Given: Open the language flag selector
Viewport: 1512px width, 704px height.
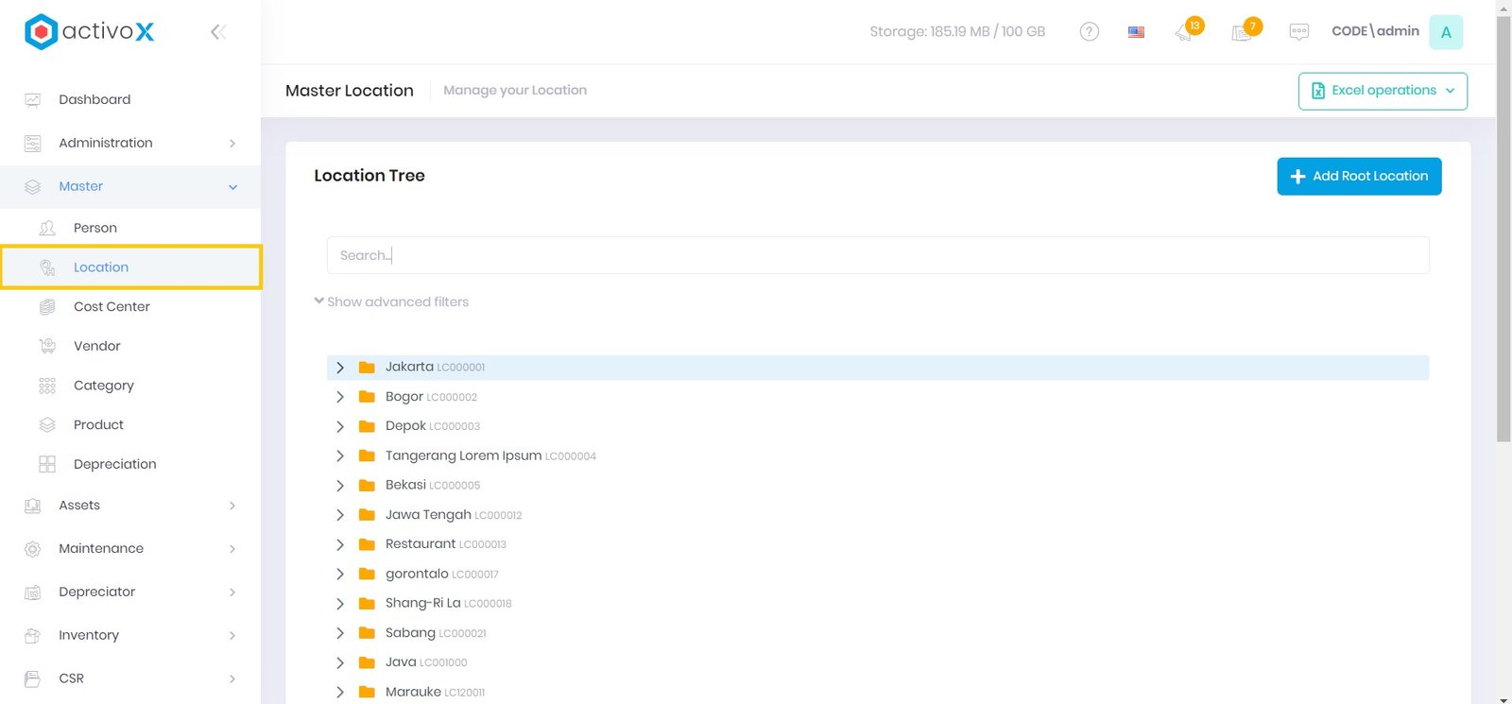Looking at the screenshot, I should tap(1136, 32).
